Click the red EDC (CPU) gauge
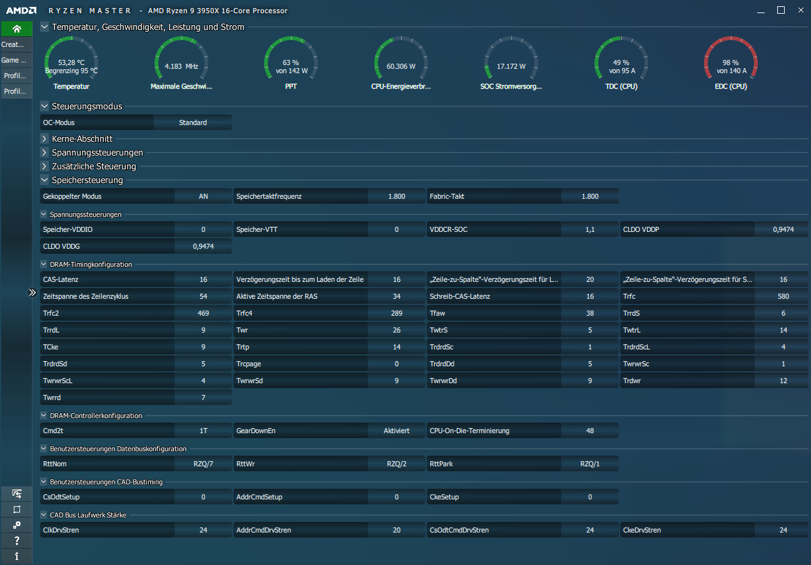Viewport: 811px width, 565px height. pyautogui.click(x=731, y=63)
